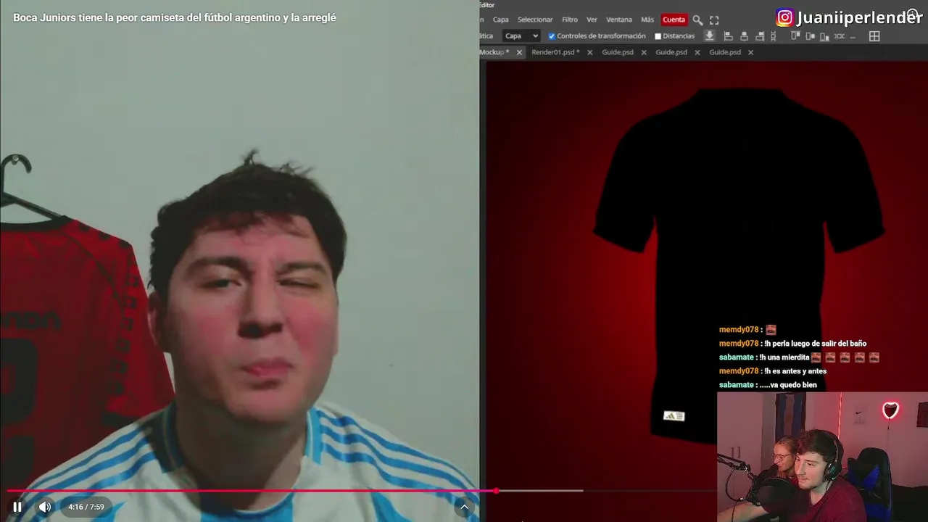Open the Capa menu

point(501,20)
